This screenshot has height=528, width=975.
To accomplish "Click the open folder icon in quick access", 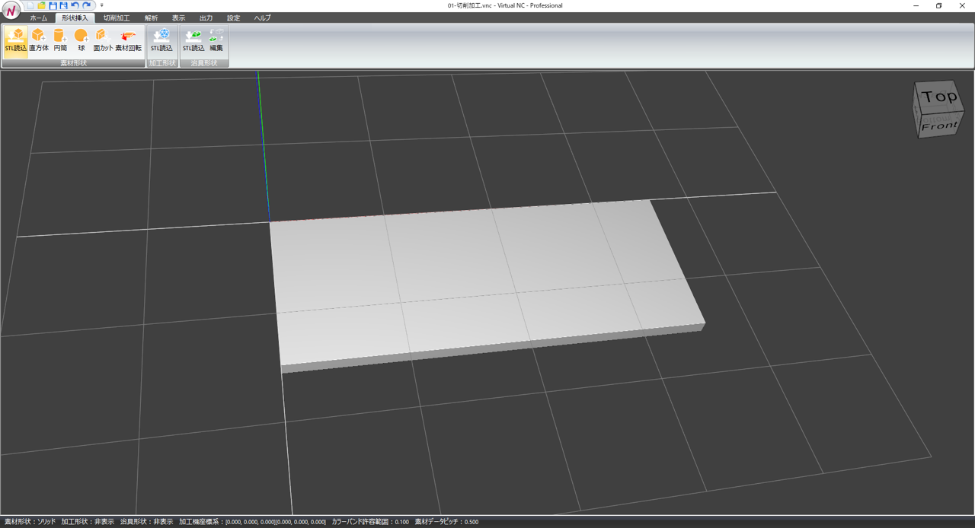I will [42, 5].
